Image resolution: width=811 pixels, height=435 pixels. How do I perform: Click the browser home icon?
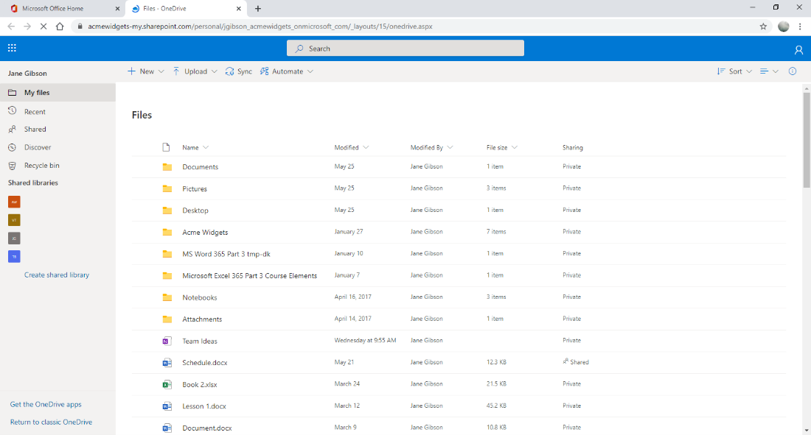[x=60, y=26]
